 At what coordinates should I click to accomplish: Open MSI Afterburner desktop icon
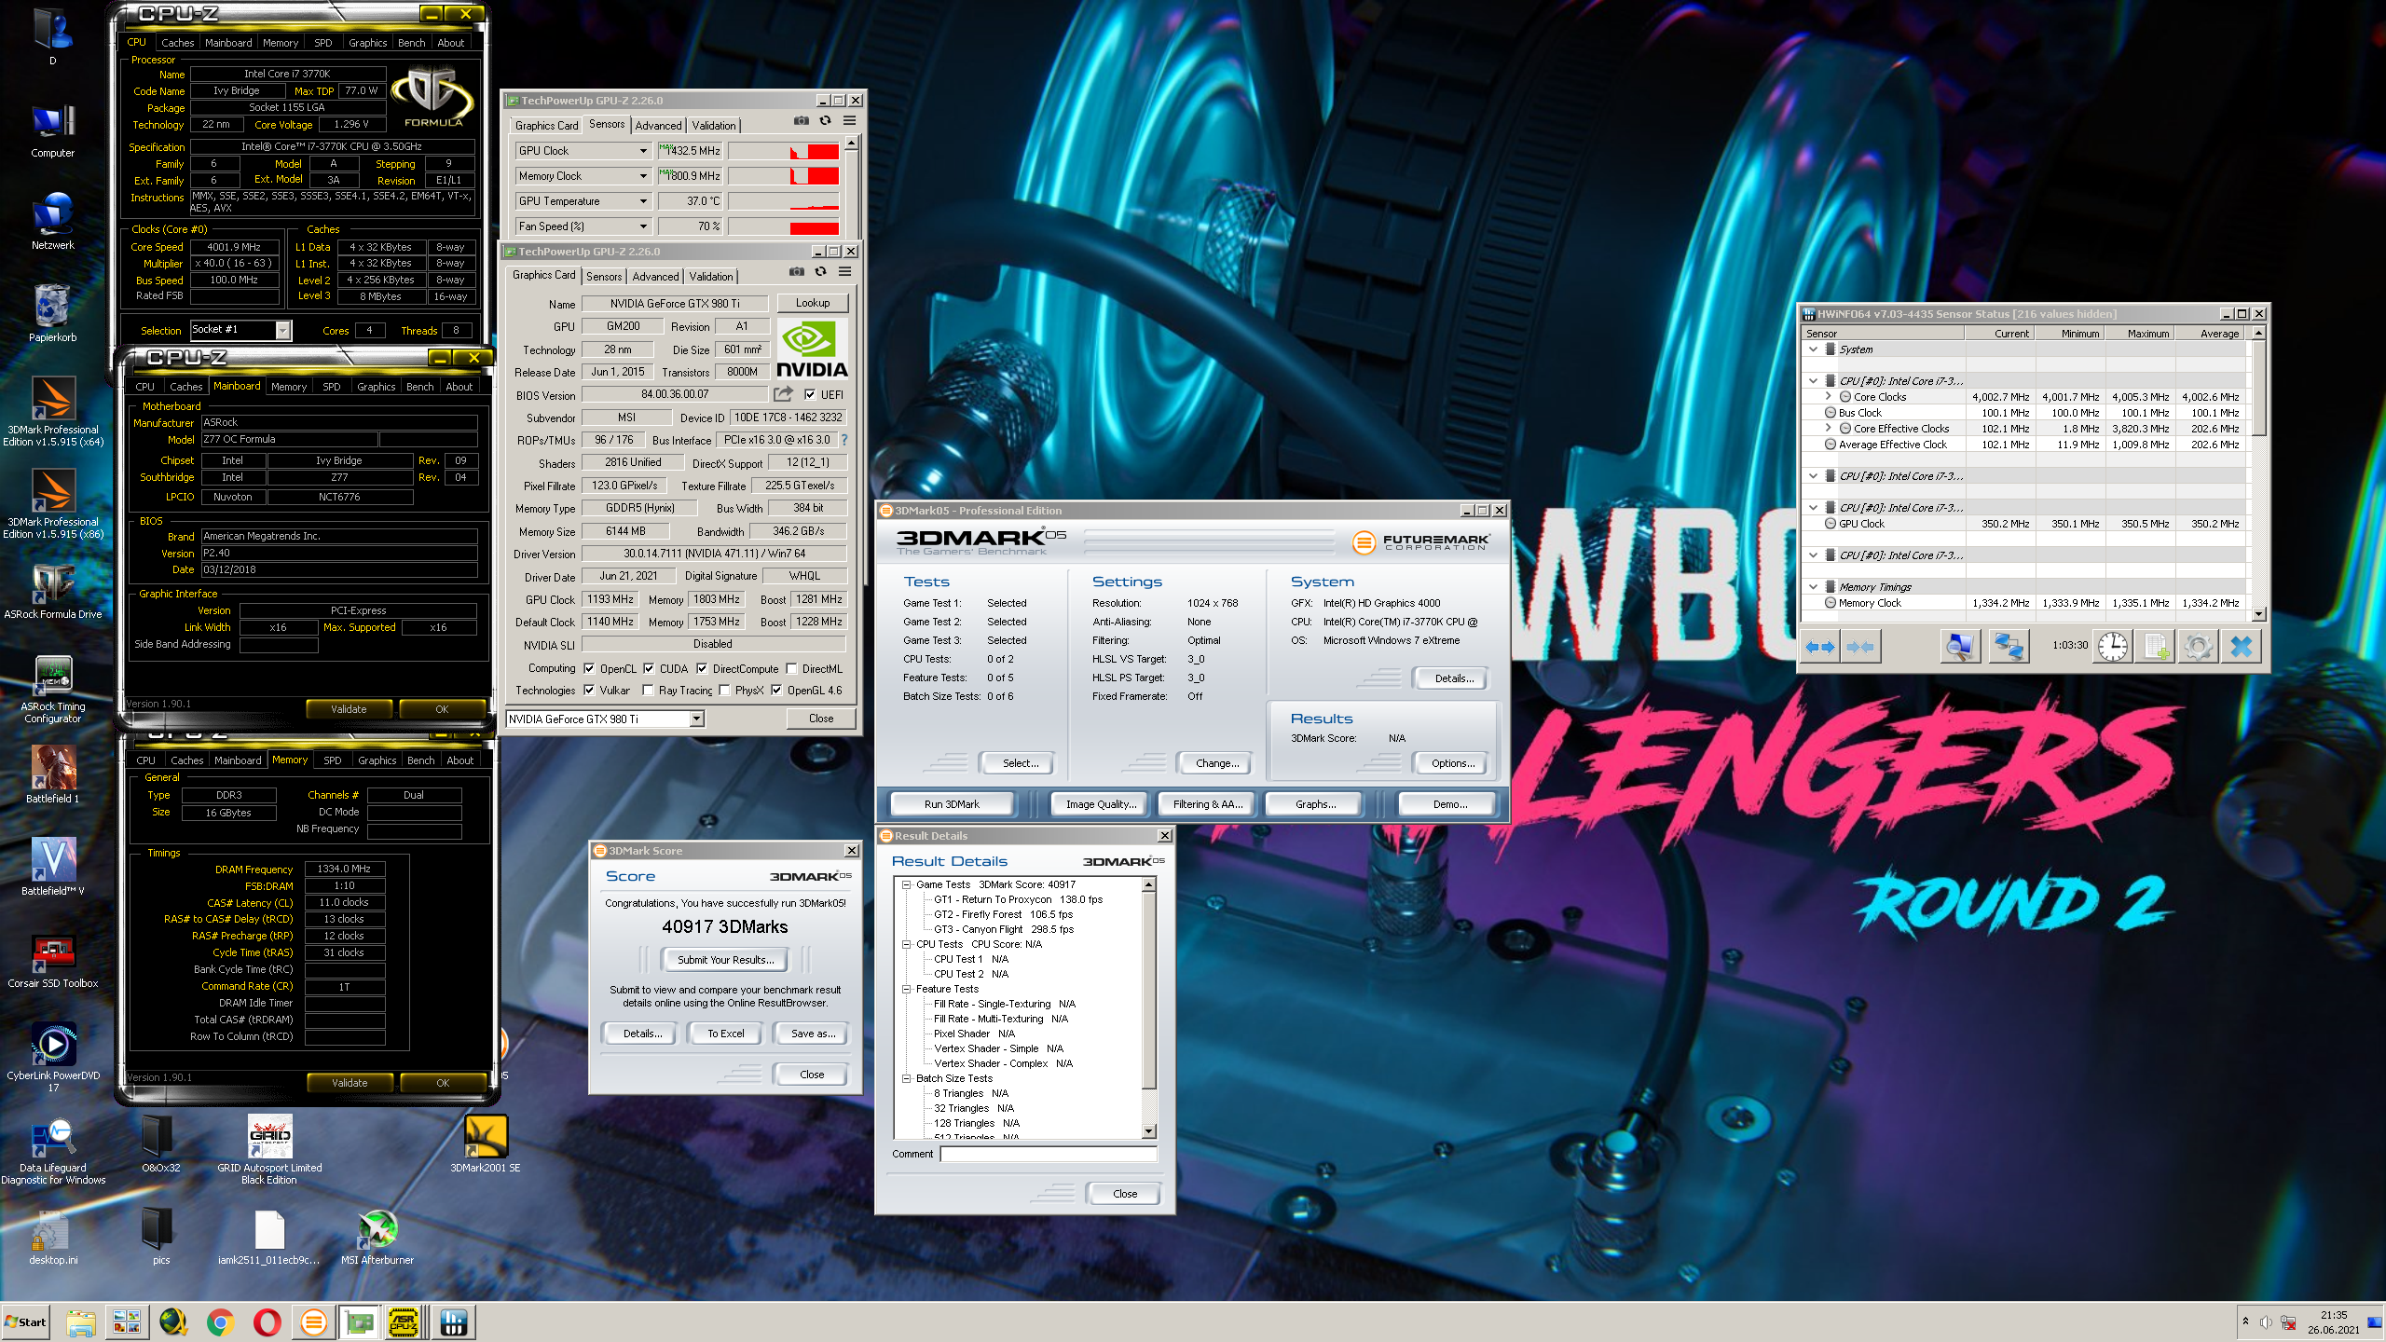(x=377, y=1238)
